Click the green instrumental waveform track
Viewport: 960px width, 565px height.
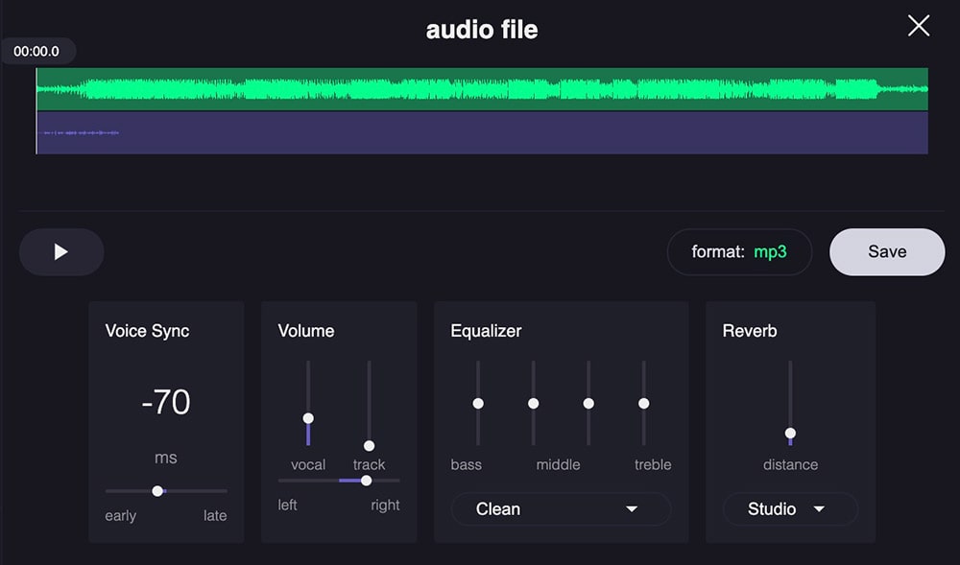480,88
